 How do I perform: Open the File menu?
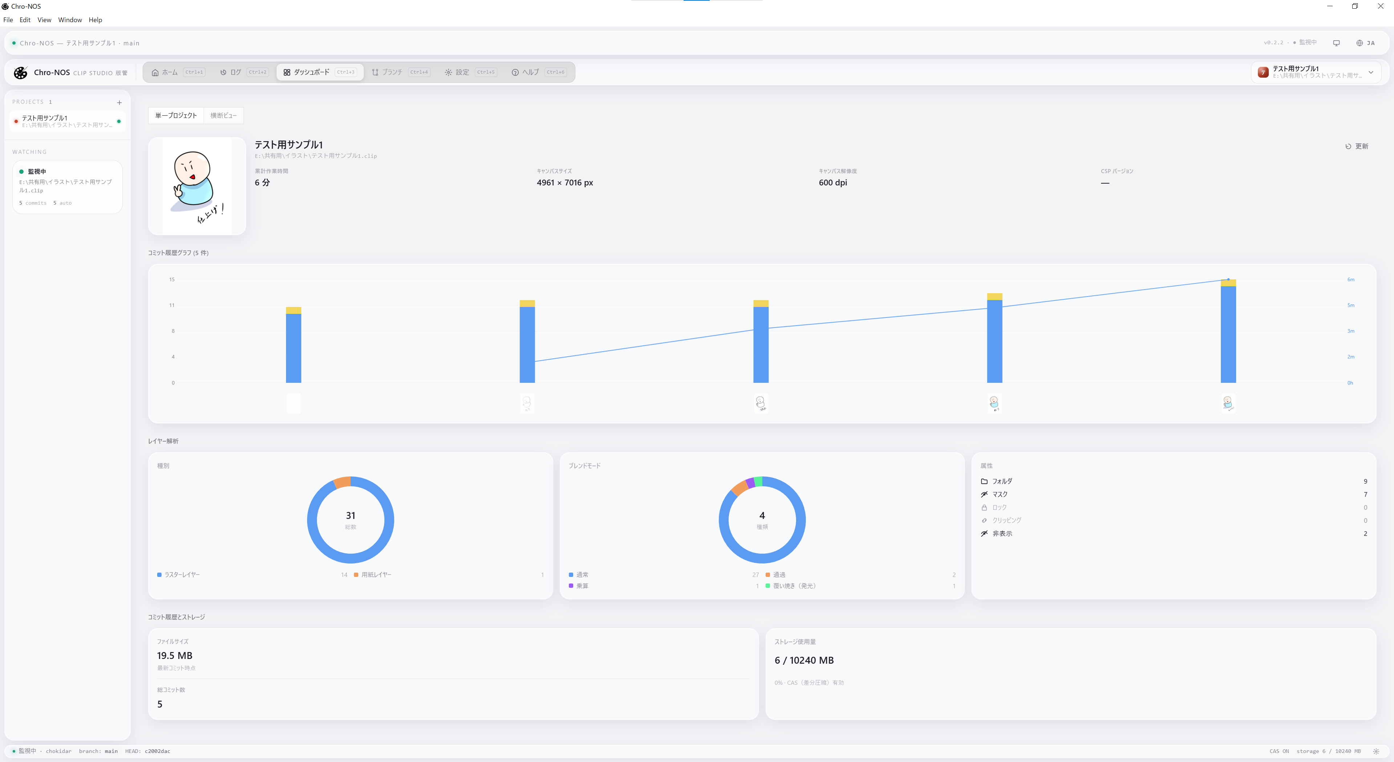tap(8, 20)
